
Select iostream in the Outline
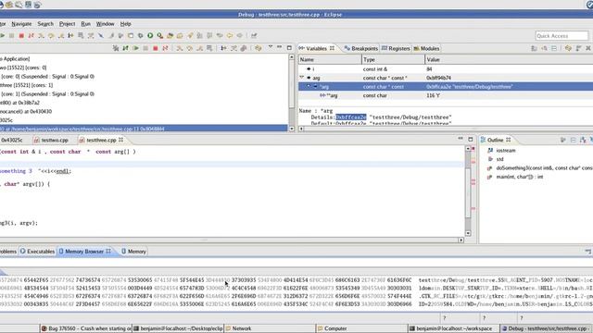tap(506, 150)
